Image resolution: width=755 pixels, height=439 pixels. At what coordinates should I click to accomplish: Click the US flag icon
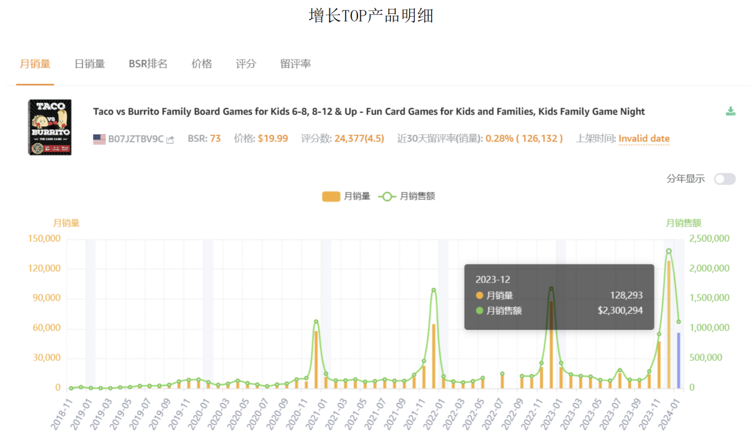99,139
